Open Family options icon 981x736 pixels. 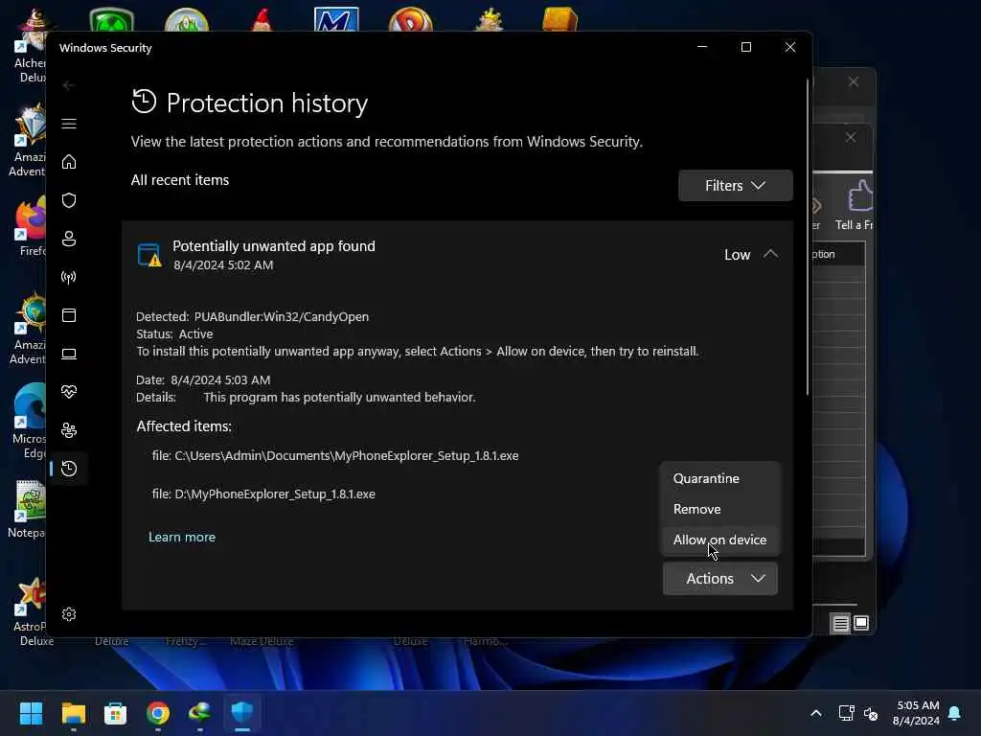point(69,430)
